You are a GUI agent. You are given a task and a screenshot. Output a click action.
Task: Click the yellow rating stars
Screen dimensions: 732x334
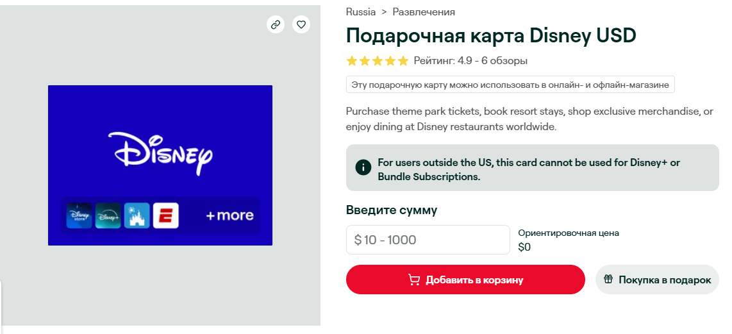point(377,61)
